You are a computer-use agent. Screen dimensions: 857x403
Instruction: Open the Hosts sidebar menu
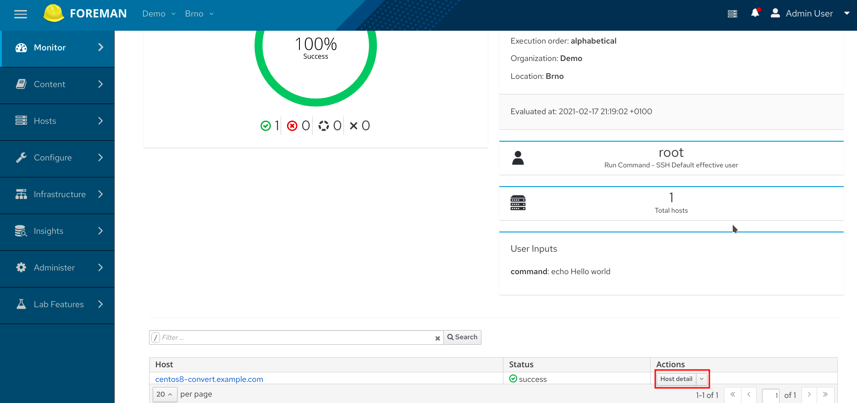pos(57,121)
